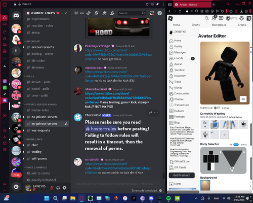Select R6 body type option
This screenshot has width=253, height=203.
[x=231, y=145]
